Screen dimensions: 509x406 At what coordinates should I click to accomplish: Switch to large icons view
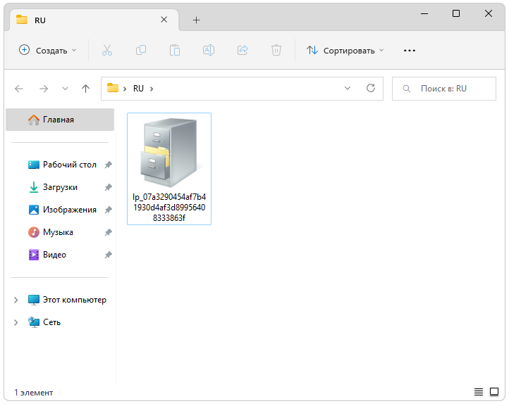point(494,392)
